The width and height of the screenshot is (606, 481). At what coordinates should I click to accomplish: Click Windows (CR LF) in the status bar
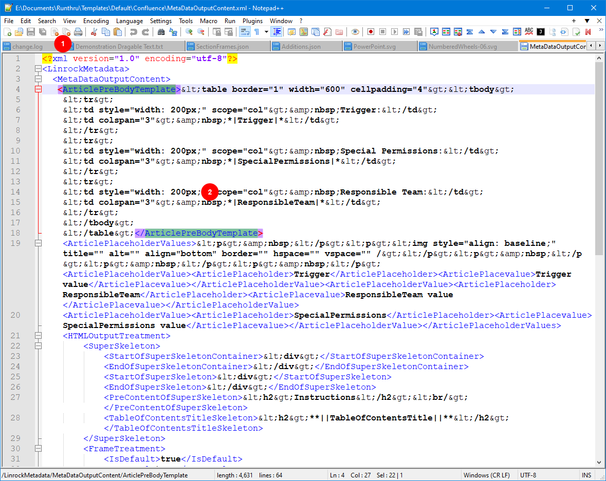[487, 475]
